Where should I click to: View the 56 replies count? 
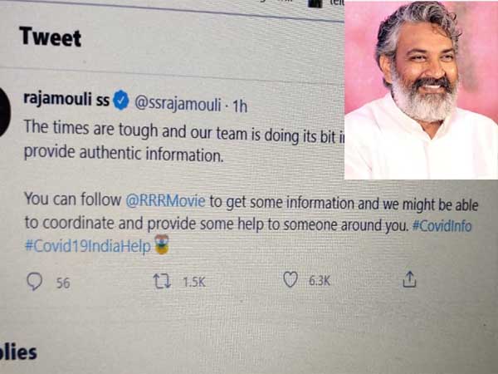tap(63, 283)
